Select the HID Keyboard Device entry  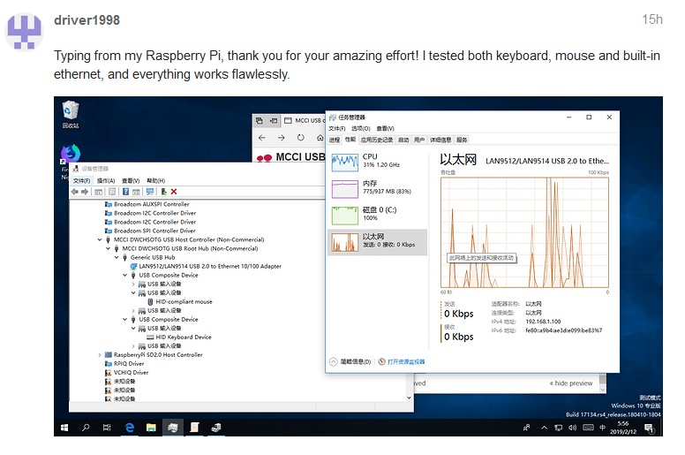[x=179, y=337]
